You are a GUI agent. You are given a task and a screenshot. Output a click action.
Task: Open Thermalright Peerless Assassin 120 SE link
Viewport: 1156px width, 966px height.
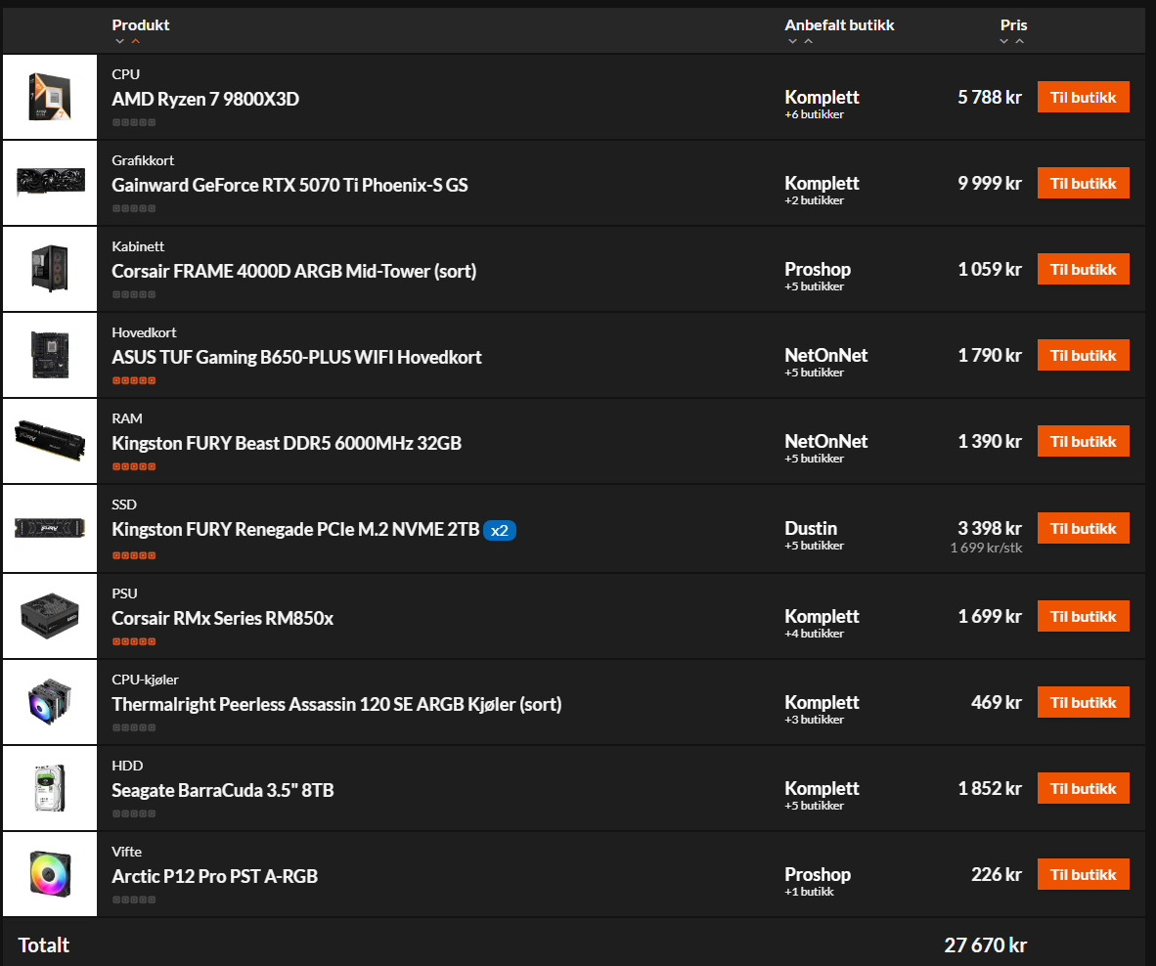336,704
